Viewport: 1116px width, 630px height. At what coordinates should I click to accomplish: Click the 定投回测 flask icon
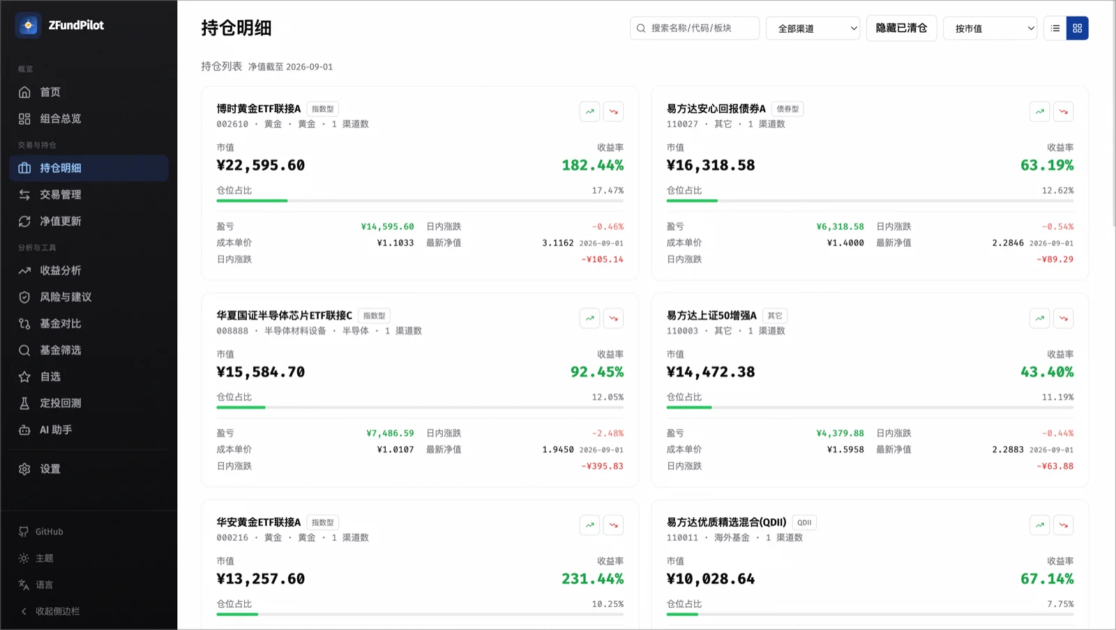point(24,403)
